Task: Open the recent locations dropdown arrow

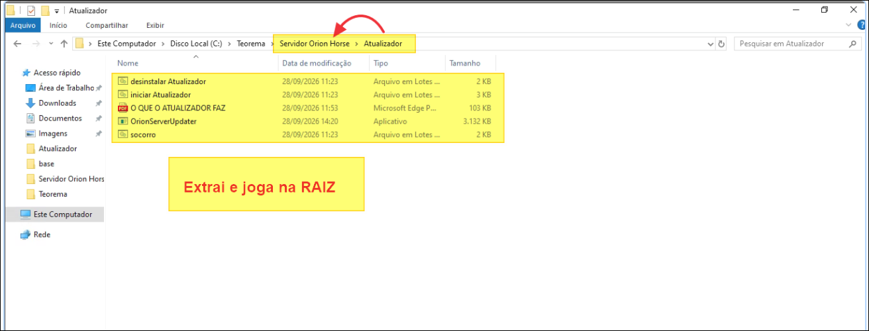Action: (50, 44)
